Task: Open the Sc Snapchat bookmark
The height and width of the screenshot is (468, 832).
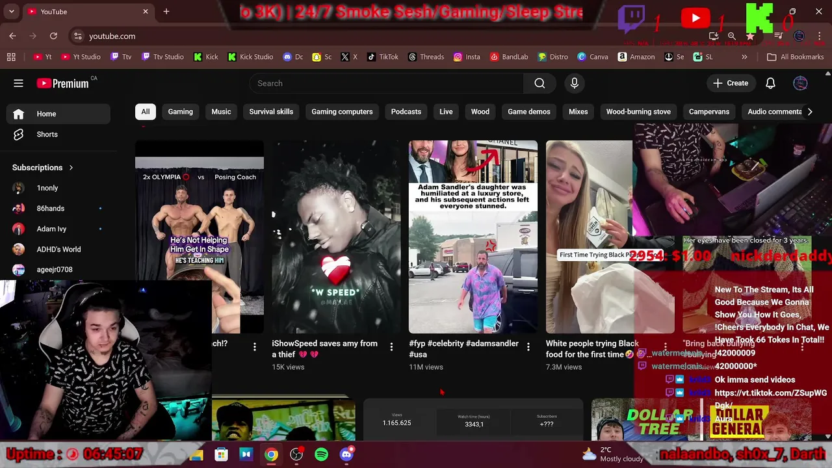Action: (322, 57)
